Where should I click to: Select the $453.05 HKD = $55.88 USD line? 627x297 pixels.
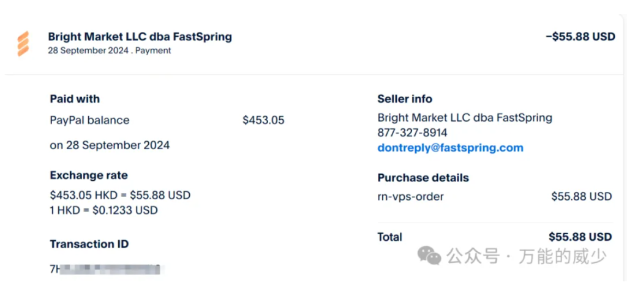(121, 196)
